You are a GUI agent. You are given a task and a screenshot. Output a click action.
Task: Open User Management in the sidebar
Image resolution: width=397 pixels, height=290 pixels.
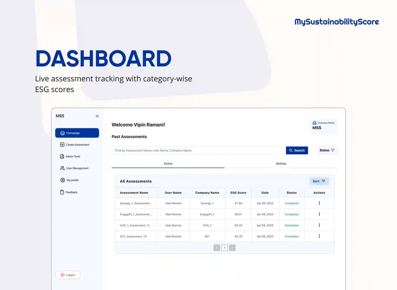74,168
